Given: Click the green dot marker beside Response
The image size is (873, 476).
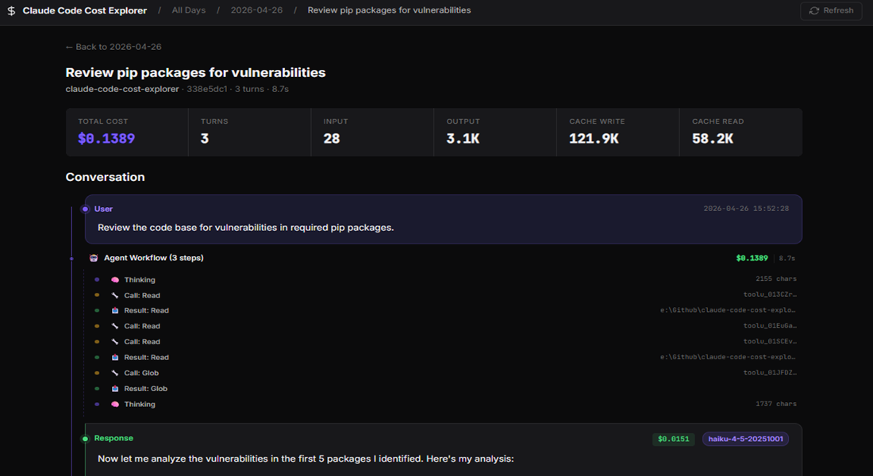Looking at the screenshot, I should point(85,439).
